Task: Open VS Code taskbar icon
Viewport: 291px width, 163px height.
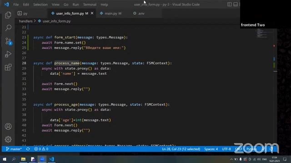Action: [51, 159]
